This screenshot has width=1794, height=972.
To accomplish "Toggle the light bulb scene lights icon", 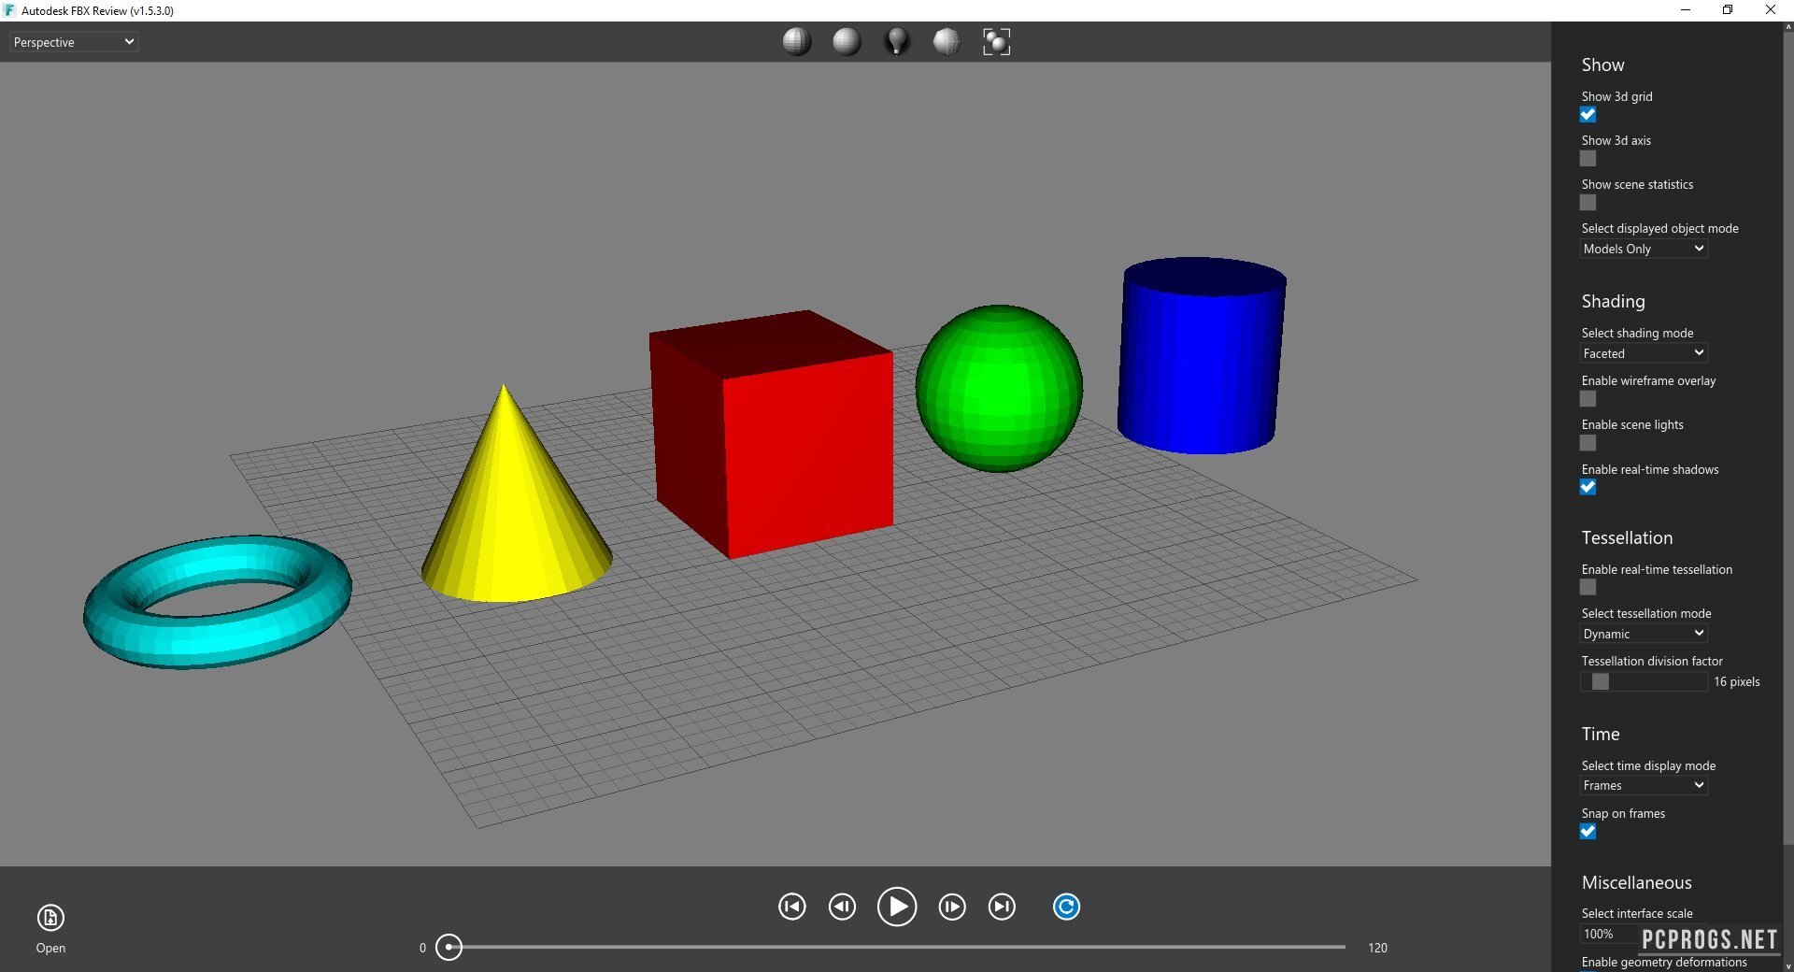I will point(897,41).
